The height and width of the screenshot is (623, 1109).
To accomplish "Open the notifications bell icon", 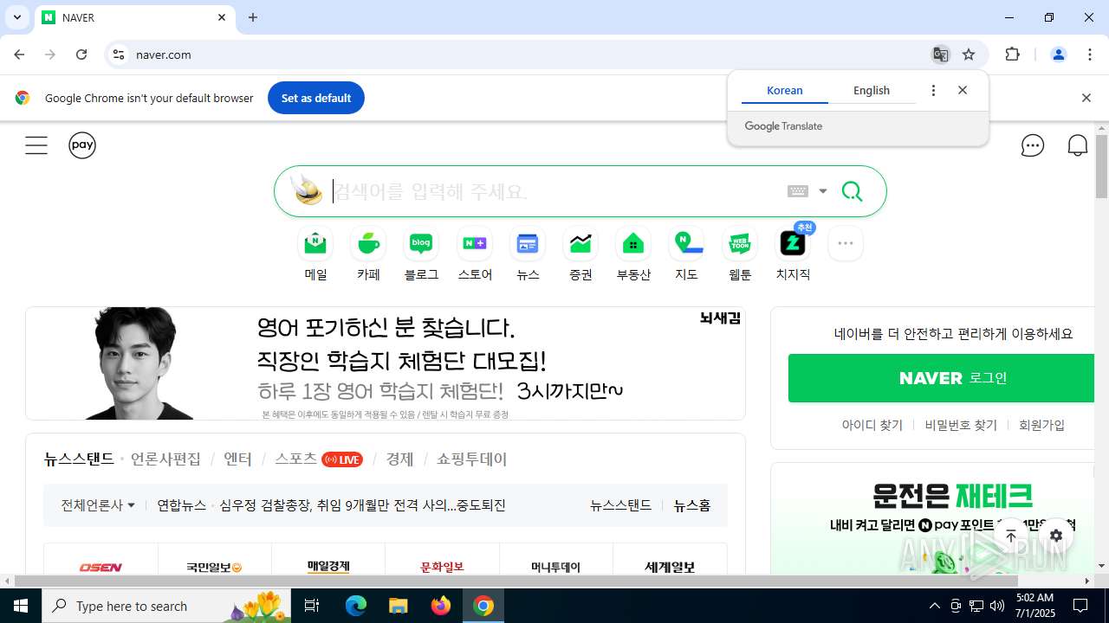I will coord(1078,145).
